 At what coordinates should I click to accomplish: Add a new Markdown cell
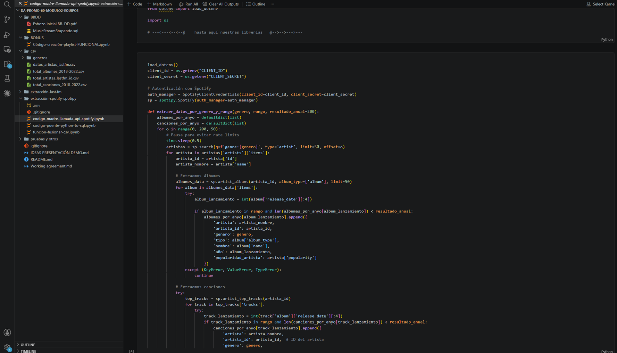[x=159, y=4]
